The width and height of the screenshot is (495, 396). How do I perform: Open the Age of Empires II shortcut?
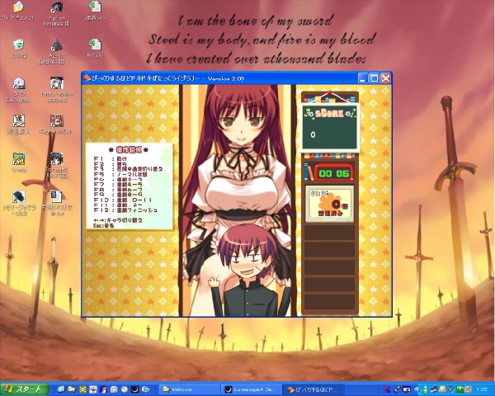point(56,14)
